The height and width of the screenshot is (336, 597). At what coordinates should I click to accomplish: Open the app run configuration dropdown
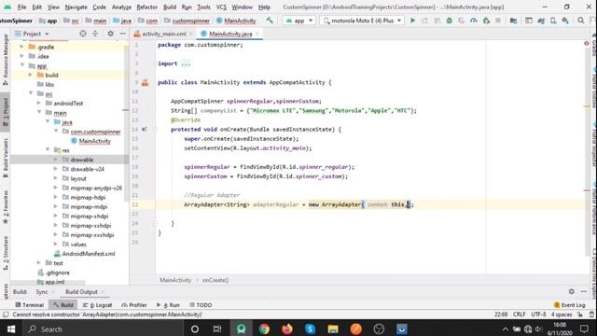(299, 21)
